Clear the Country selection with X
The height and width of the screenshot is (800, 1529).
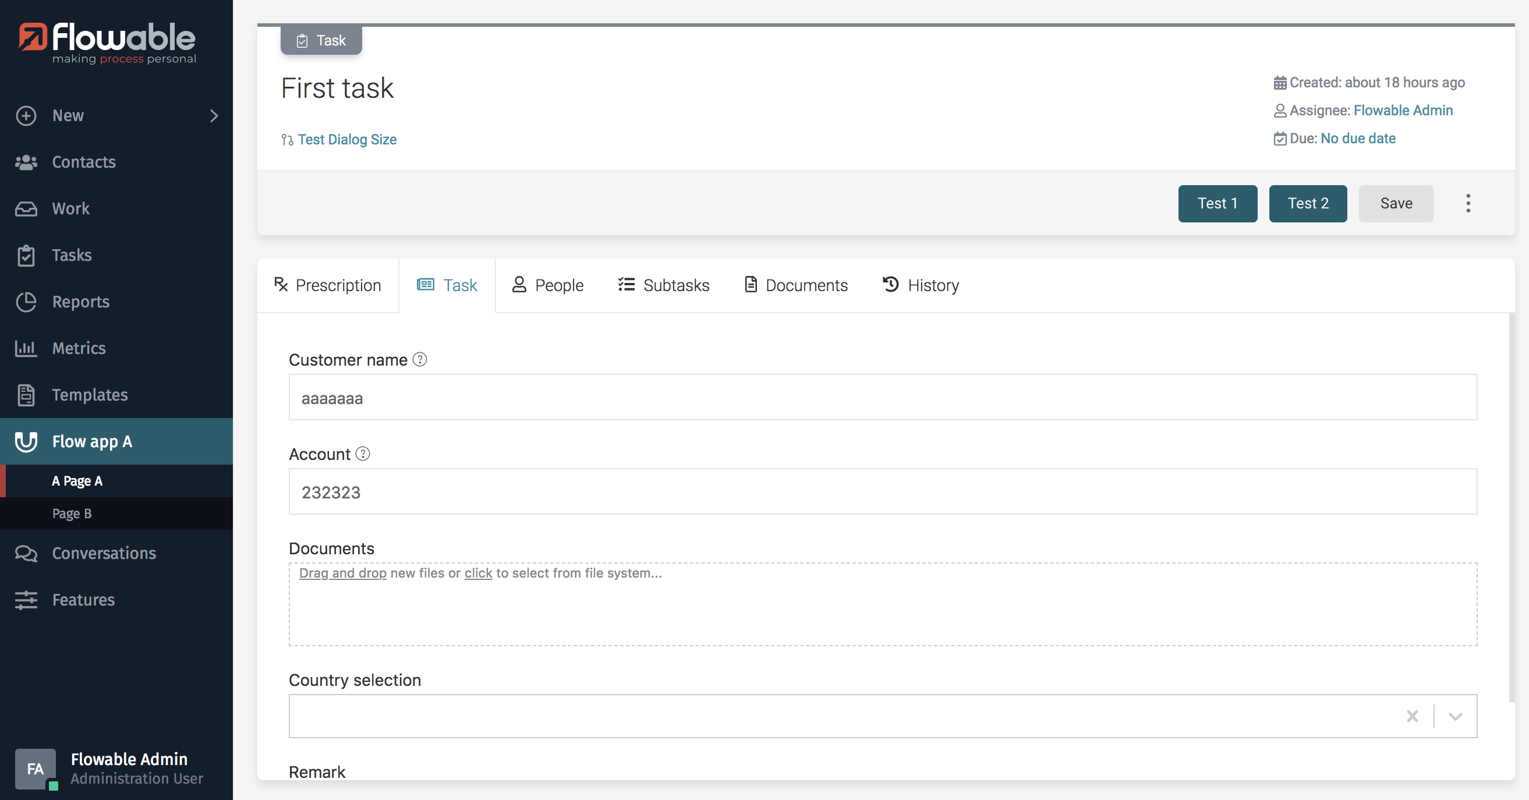1412,716
